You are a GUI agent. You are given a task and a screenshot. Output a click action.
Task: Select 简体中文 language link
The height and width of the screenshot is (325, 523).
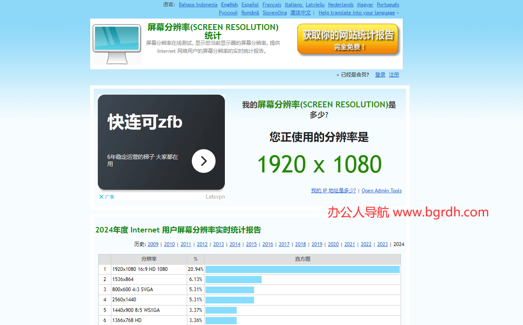(x=300, y=13)
